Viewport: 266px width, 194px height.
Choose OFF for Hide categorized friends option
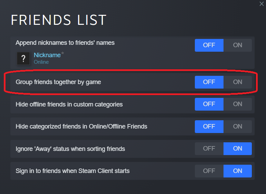pyautogui.click(x=209, y=126)
